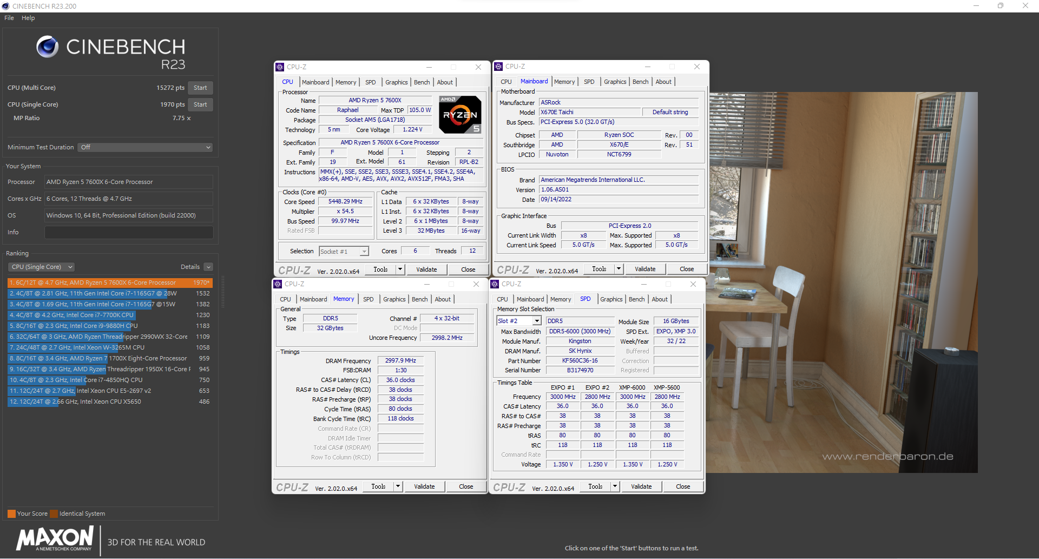Switch to Memory tab in Mainboard window
This screenshot has height=559, width=1039.
564,82
